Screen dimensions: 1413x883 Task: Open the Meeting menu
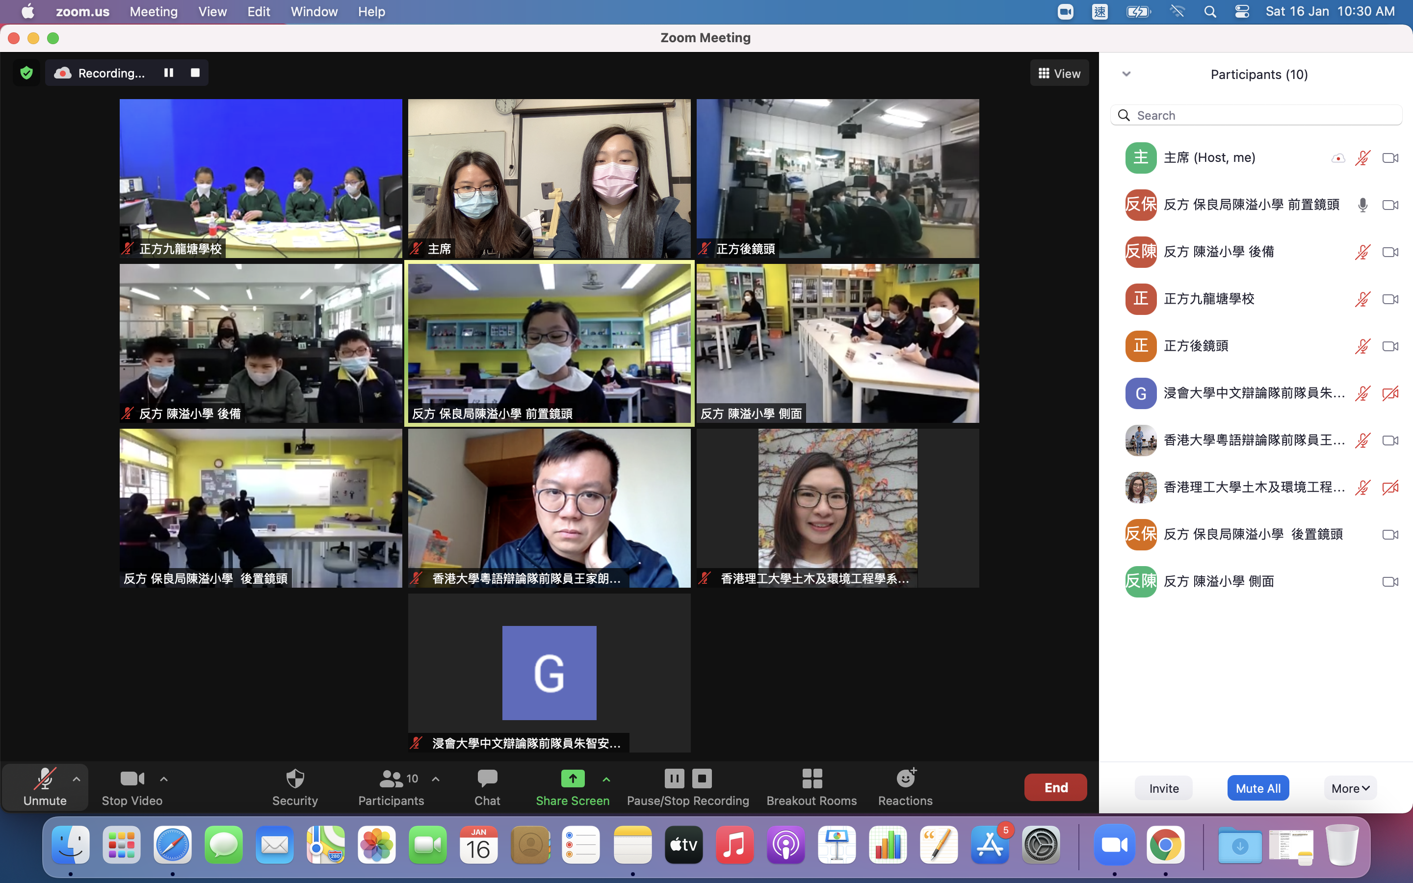154,12
